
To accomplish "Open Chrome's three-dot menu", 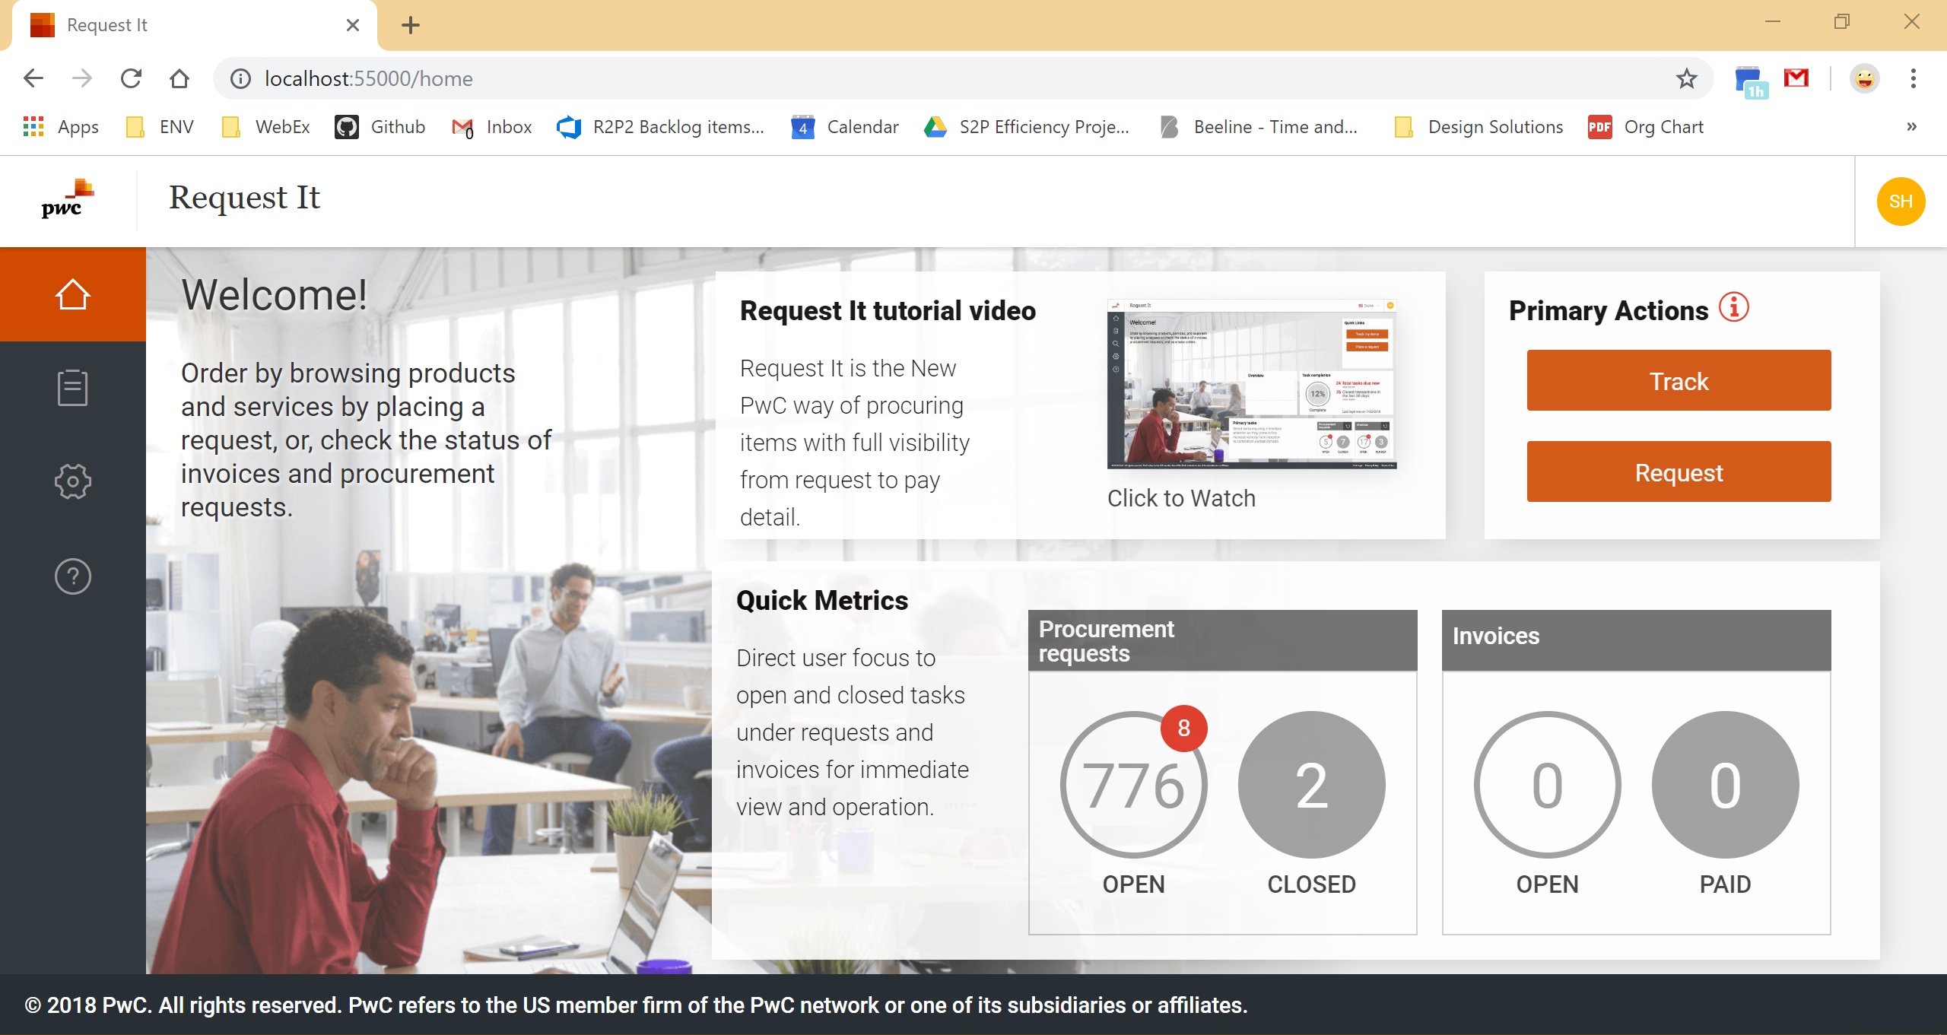I will click(x=1912, y=78).
